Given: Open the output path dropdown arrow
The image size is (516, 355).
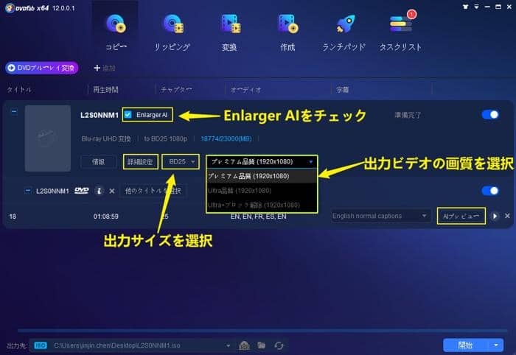Looking at the screenshot, I should tap(228, 345).
